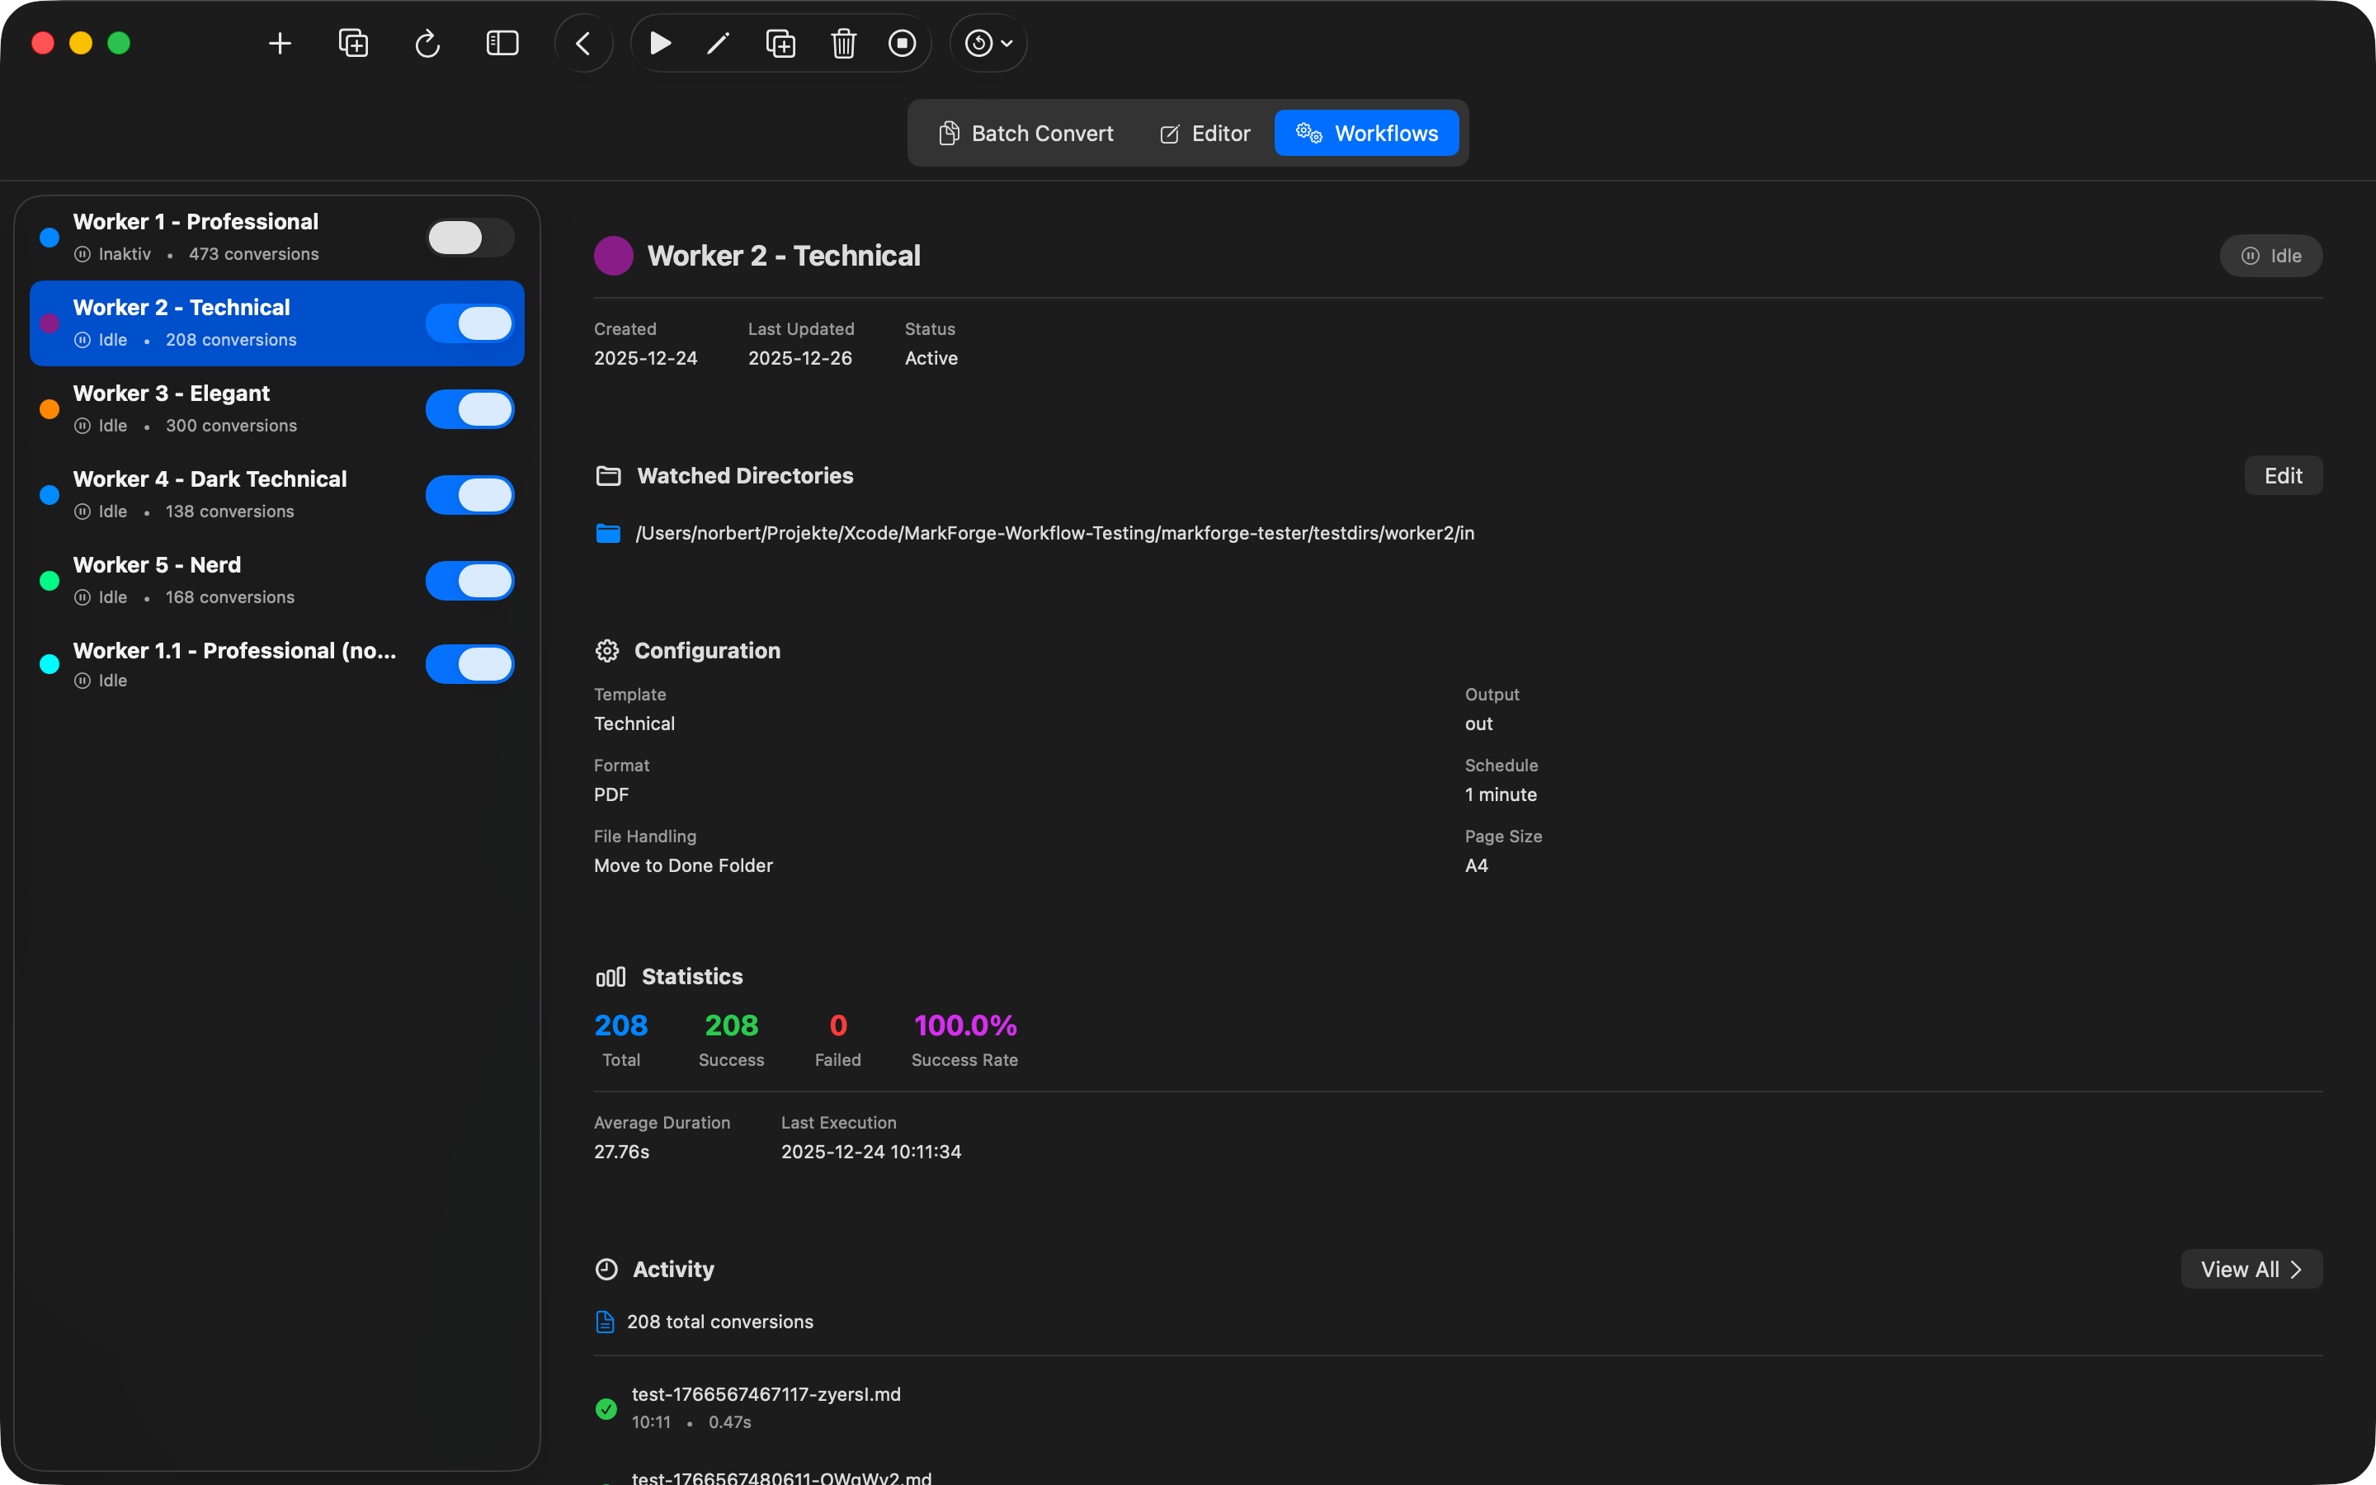2376x1485 pixels.
Task: Go back with the chevron-left button
Action: tap(583, 43)
